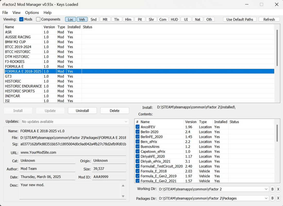Uninstall the selected mod
The width and height of the screenshot is (283, 206).
[x=82, y=111]
